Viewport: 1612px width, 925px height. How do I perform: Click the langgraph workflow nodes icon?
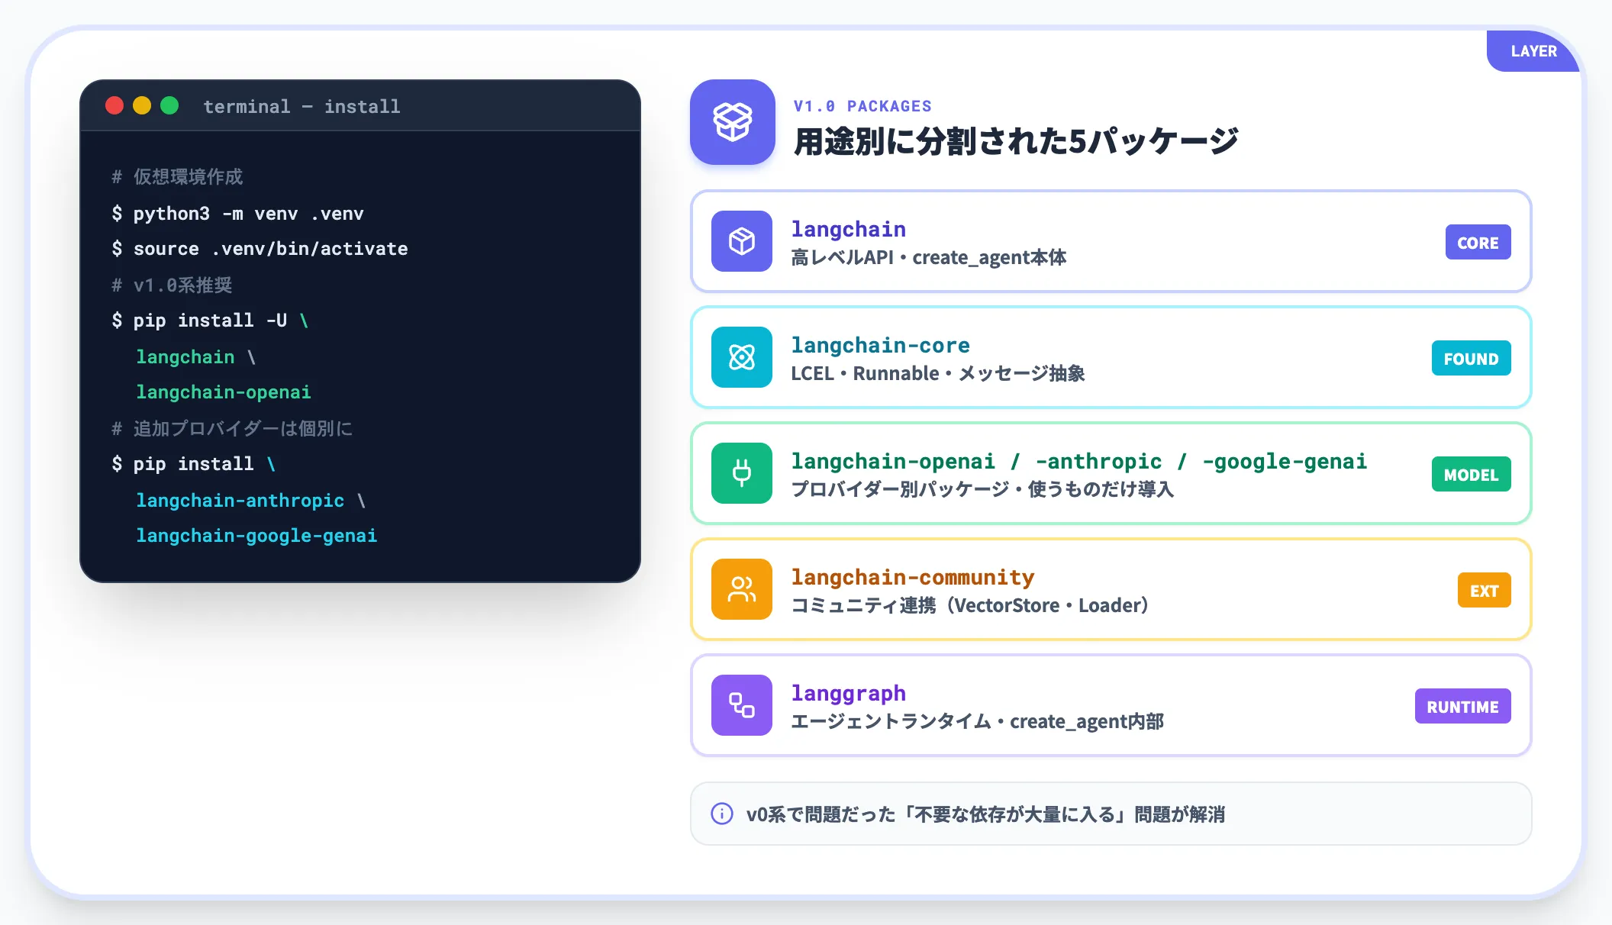pyautogui.click(x=741, y=705)
